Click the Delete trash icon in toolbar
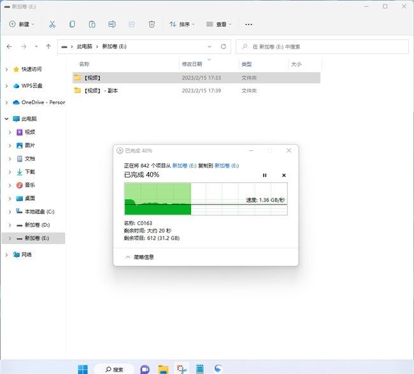This screenshot has height=374, width=414. click(152, 24)
